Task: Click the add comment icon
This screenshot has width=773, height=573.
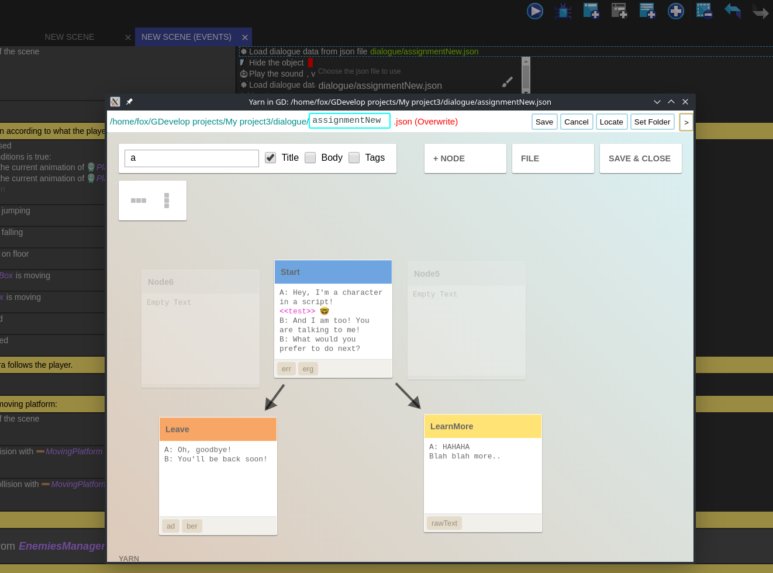Action: [x=647, y=11]
